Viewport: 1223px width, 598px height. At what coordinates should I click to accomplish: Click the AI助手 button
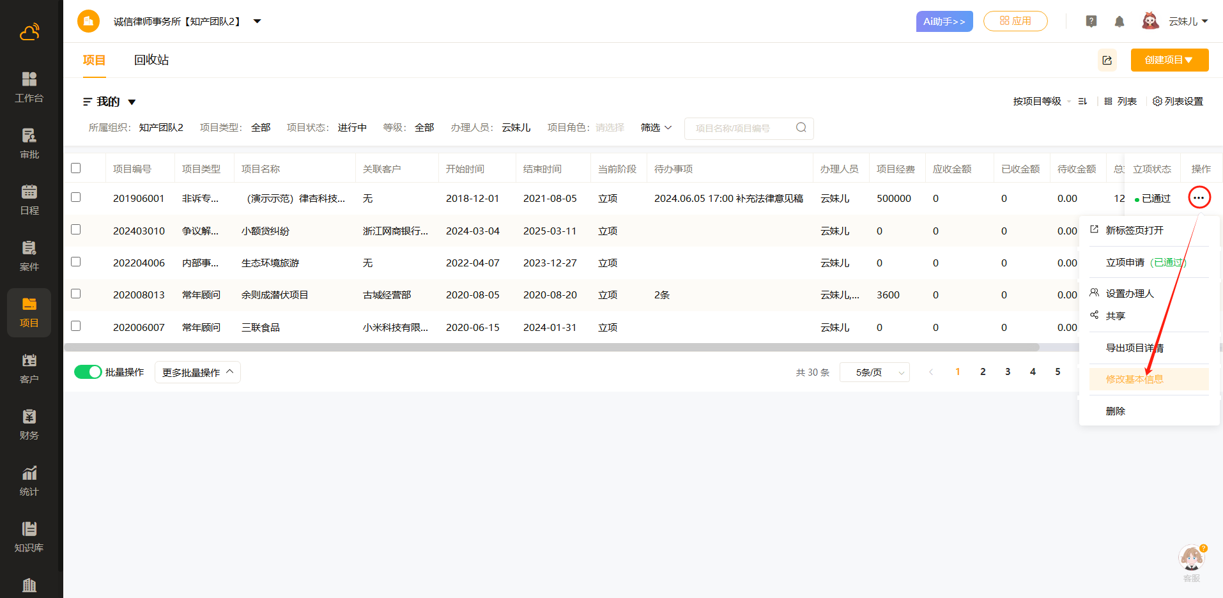(x=944, y=22)
